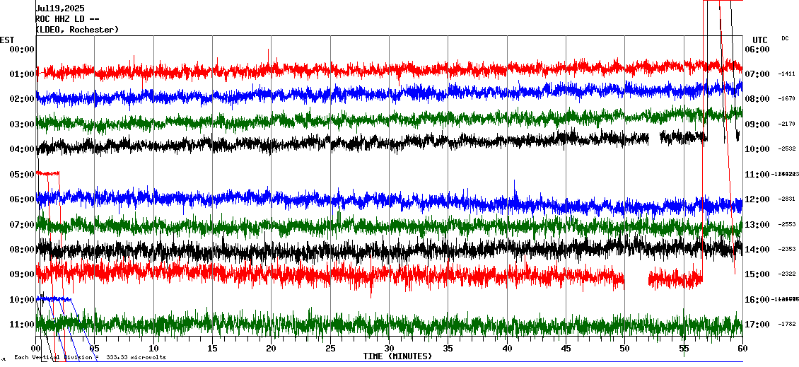Viewport: 799px width, 367px height.
Task: Select the 12:00 UTC hour label
Action: click(x=757, y=199)
